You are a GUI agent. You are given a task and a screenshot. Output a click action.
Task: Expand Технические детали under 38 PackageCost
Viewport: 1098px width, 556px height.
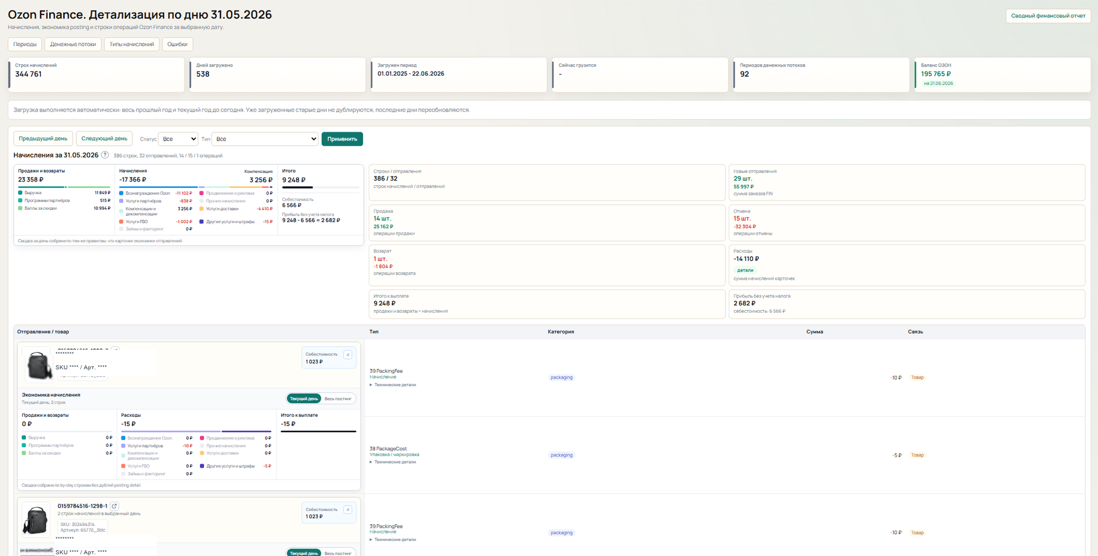[x=393, y=462]
